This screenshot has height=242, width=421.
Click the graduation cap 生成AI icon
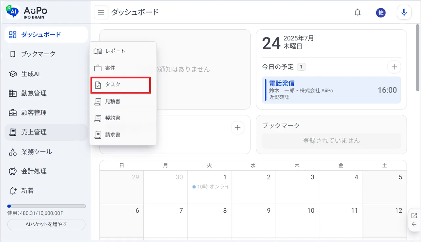point(12,74)
